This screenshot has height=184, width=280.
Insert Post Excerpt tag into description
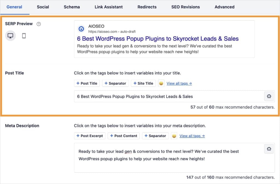point(90,136)
